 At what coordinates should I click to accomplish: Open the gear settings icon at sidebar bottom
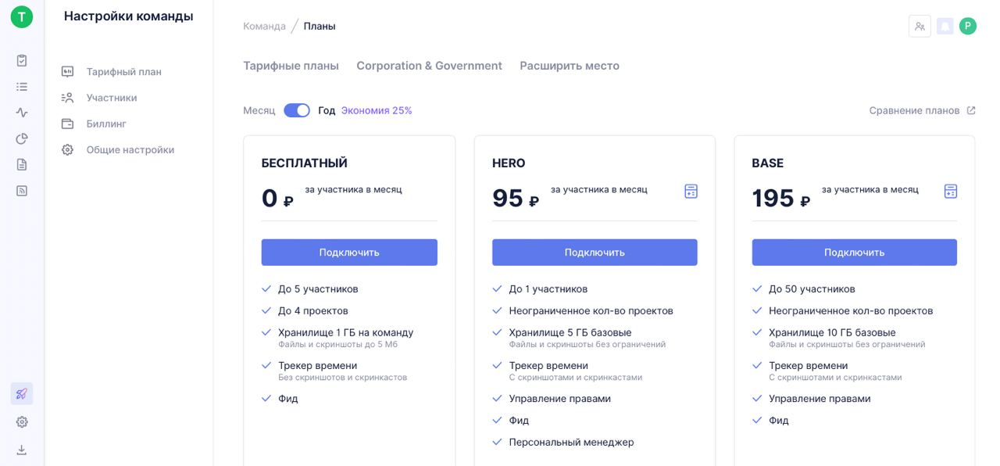click(x=22, y=421)
